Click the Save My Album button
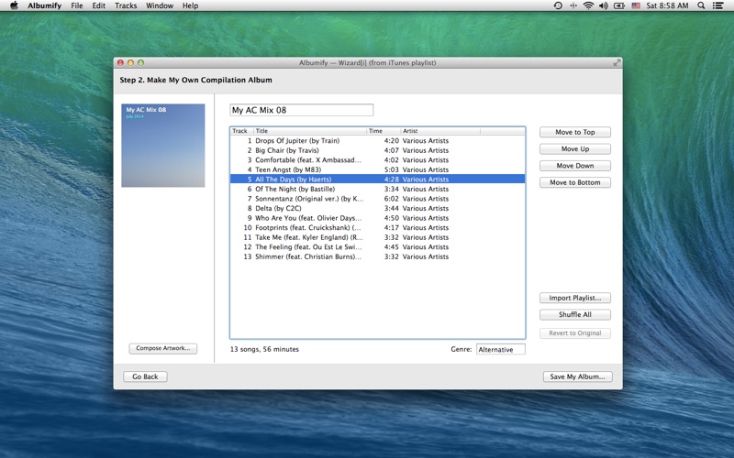Screen dimensions: 734x458 point(578,376)
